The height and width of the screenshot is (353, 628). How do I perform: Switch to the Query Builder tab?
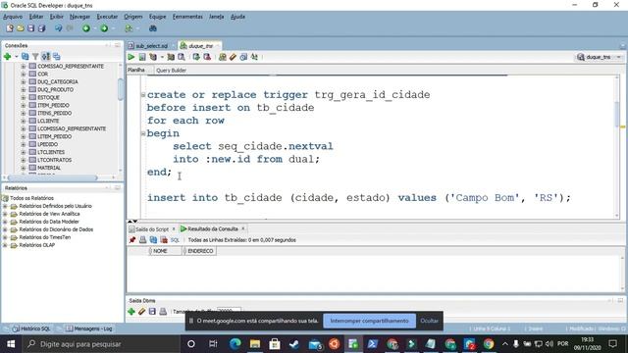171,70
